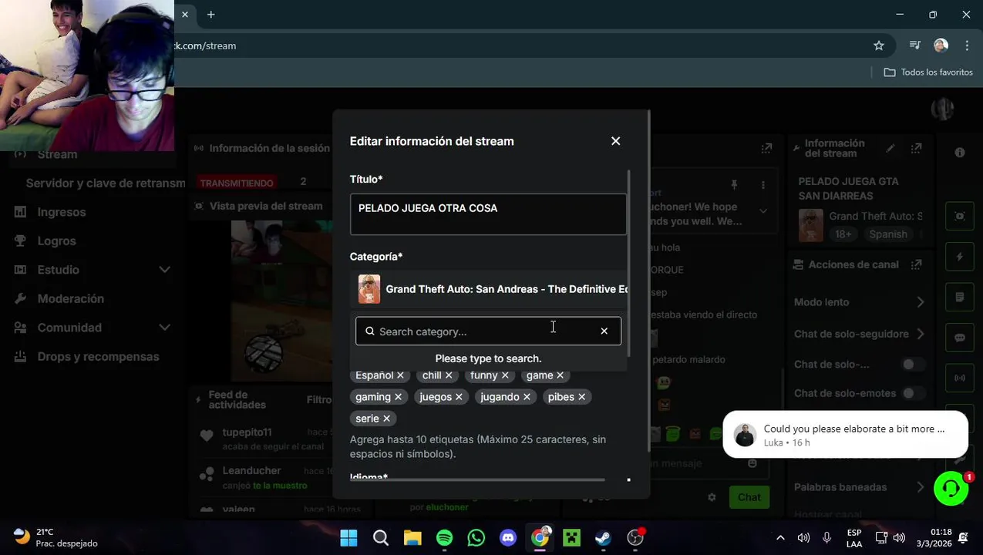Remove the Español tag
Viewport: 983px width, 555px height.
[x=400, y=375]
